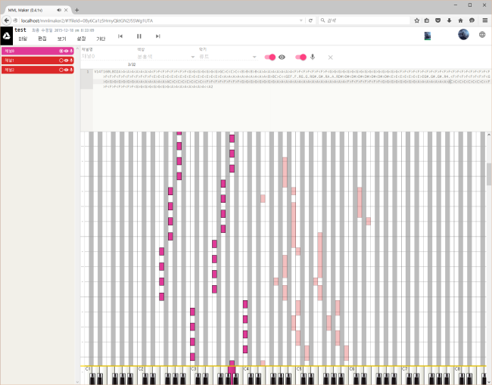Screen dimensions: 492x385
Task: Open the browser address bar history dropdown
Action: [x=300, y=20]
